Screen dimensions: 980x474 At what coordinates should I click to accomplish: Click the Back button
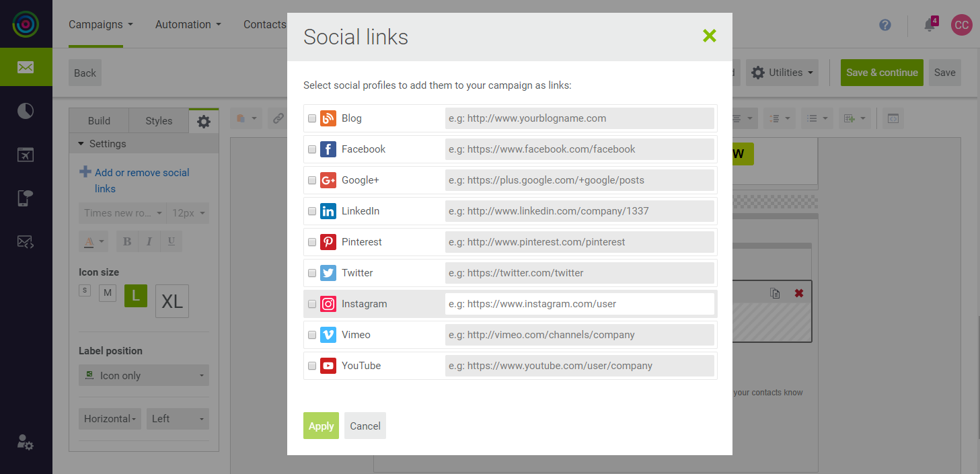(85, 73)
